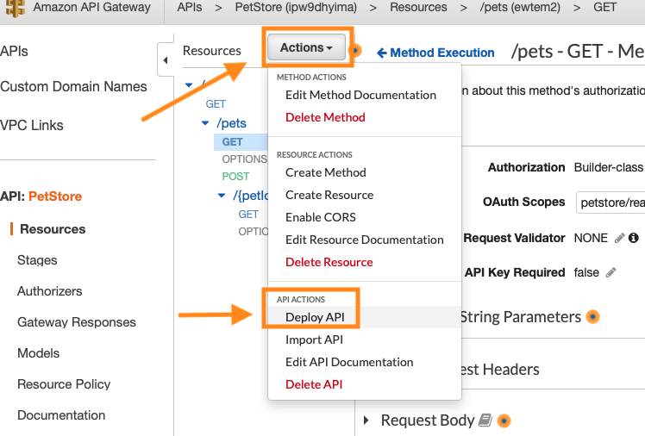Select Resources in the API navigation

click(53, 229)
